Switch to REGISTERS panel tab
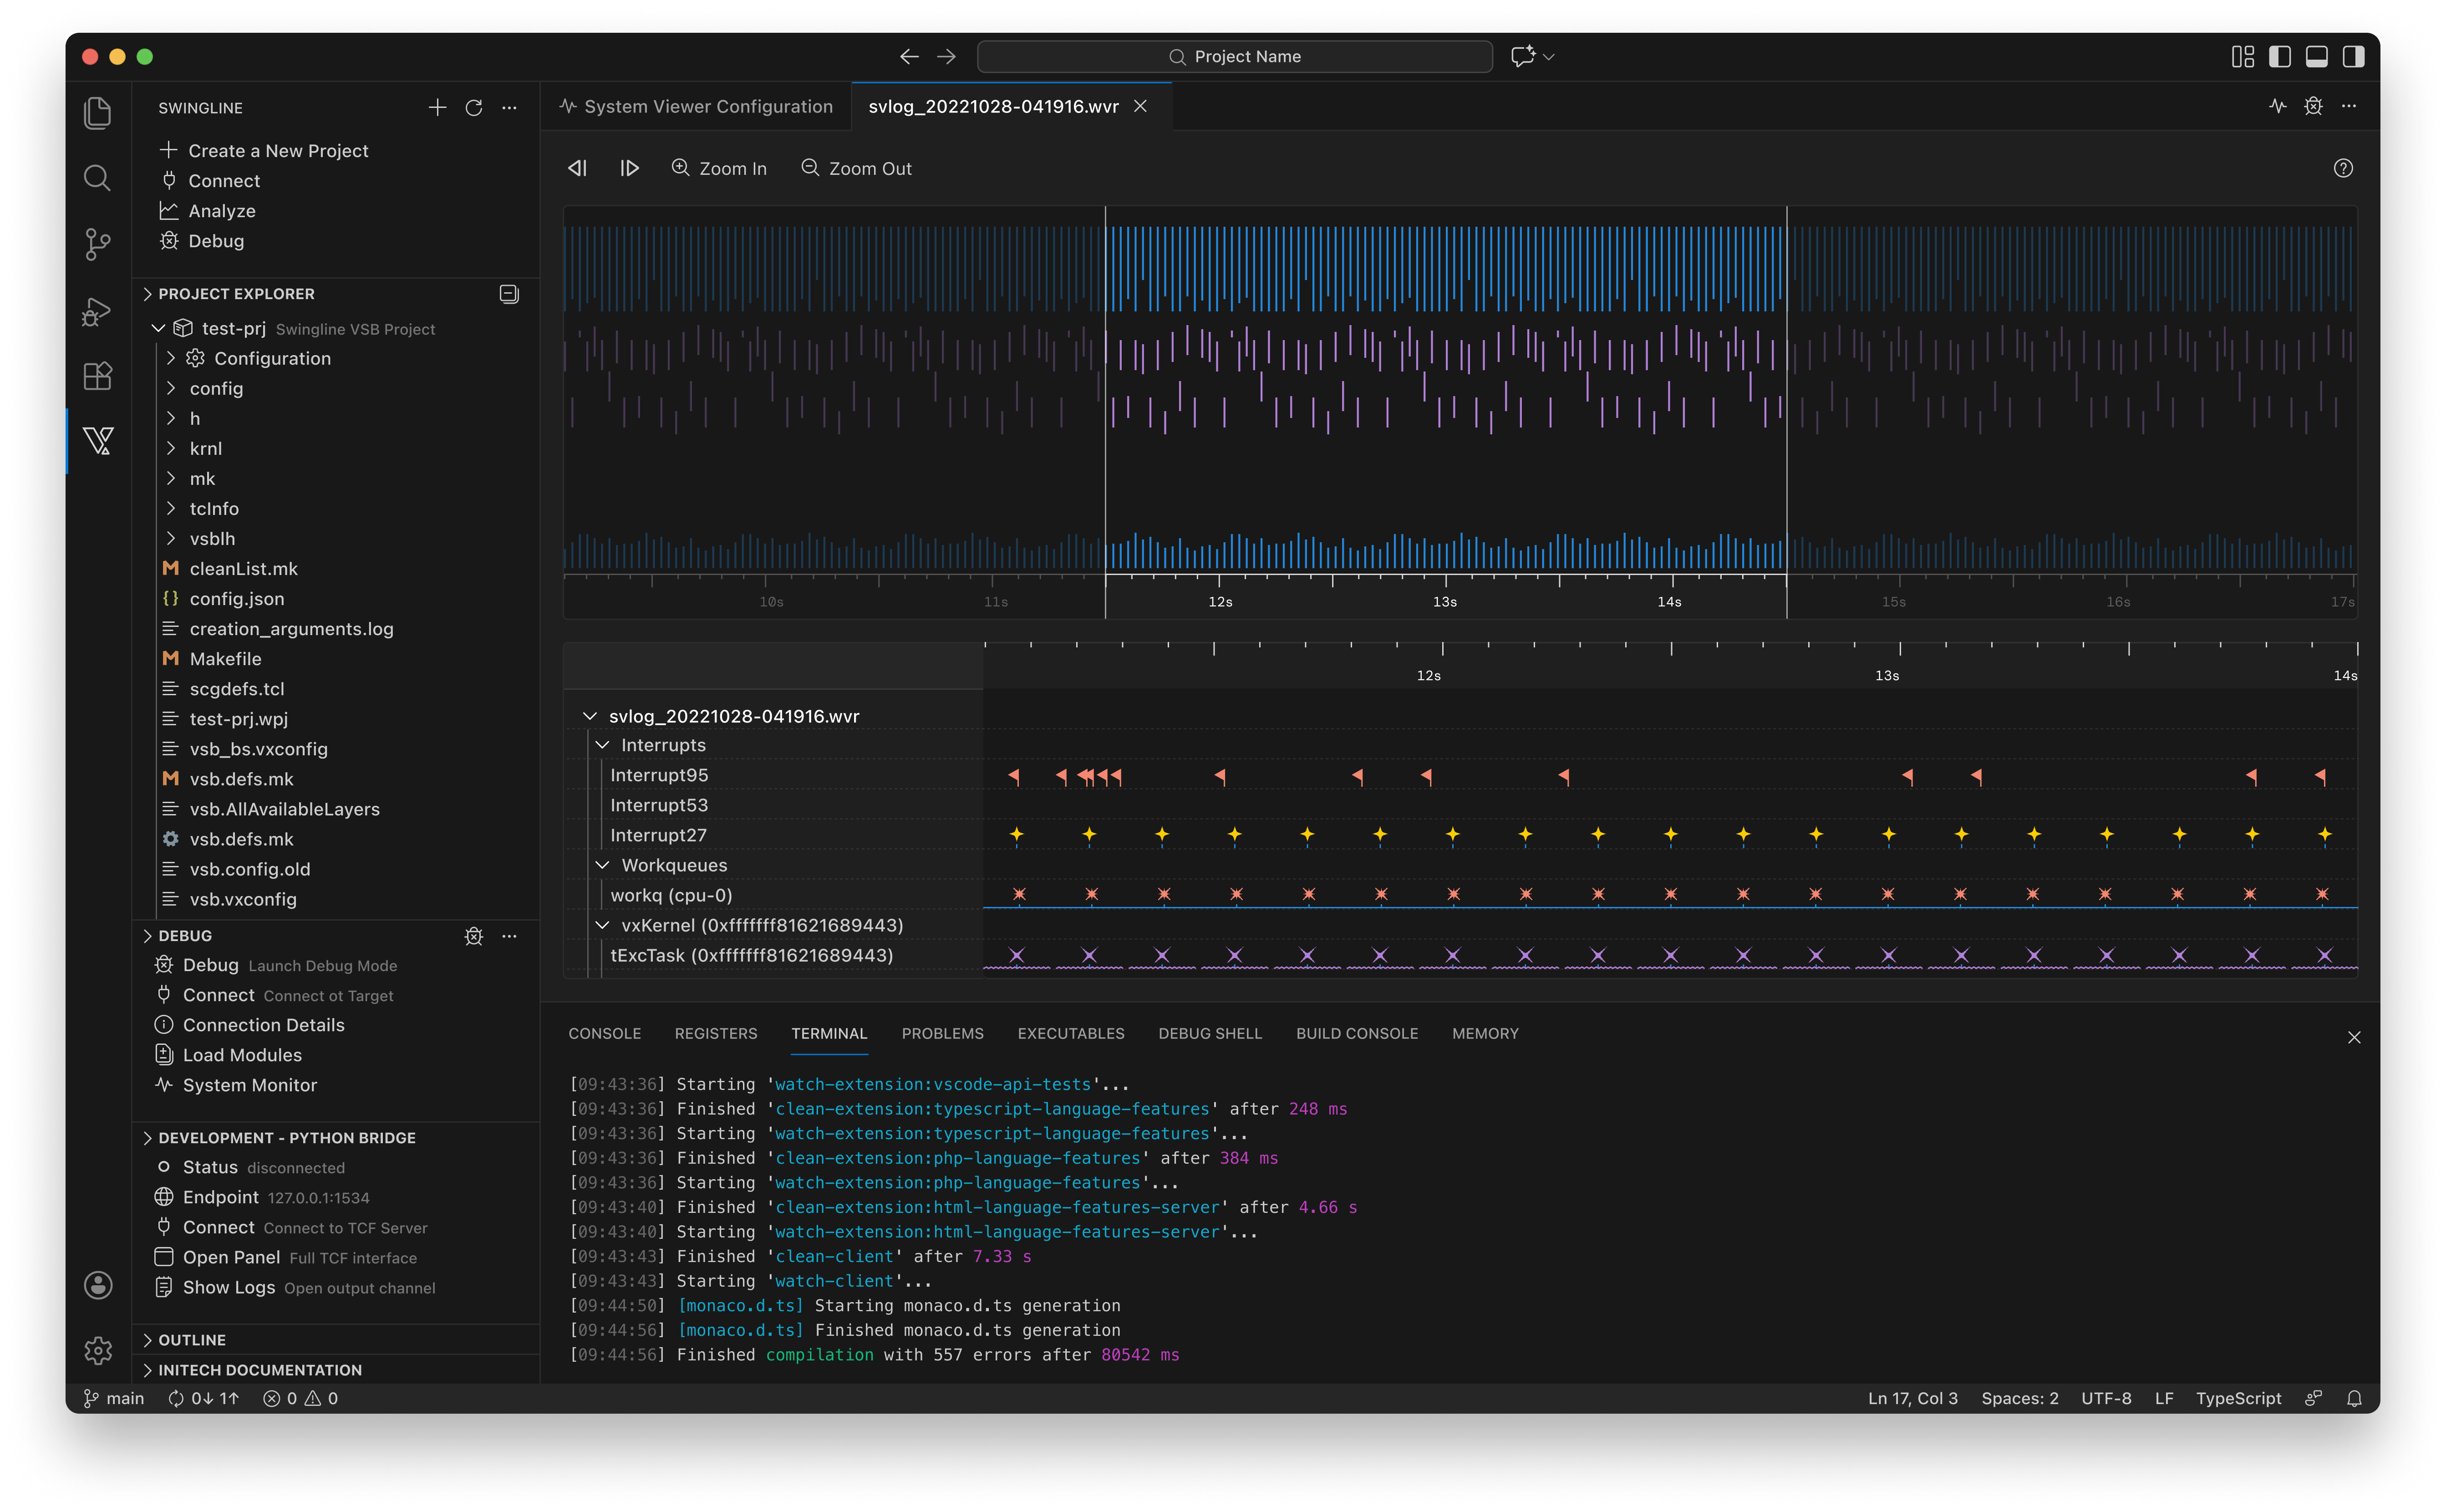Screen dimensions: 2446x1512 (x=716, y=1034)
